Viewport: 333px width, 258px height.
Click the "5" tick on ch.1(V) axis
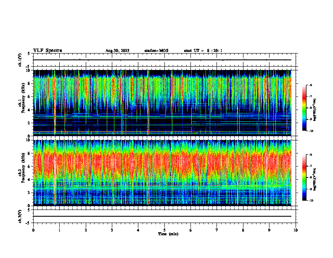(29, 54)
